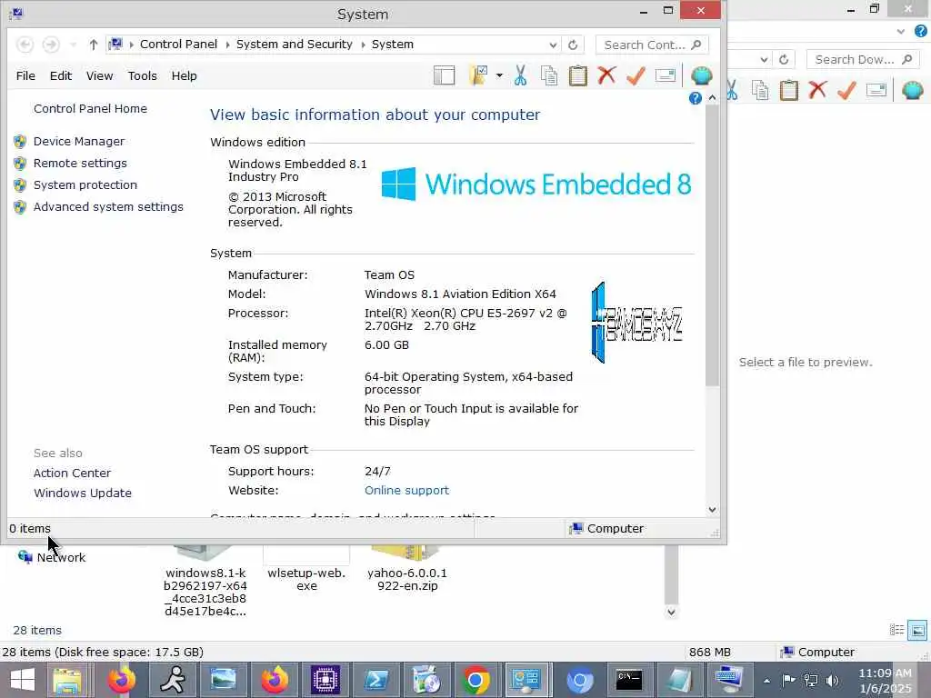
Task: Click the Copy icon in background Explorer toolbar
Action: [x=760, y=90]
